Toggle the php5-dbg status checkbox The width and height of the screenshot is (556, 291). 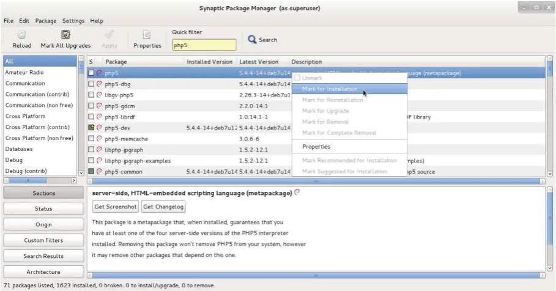(91, 84)
